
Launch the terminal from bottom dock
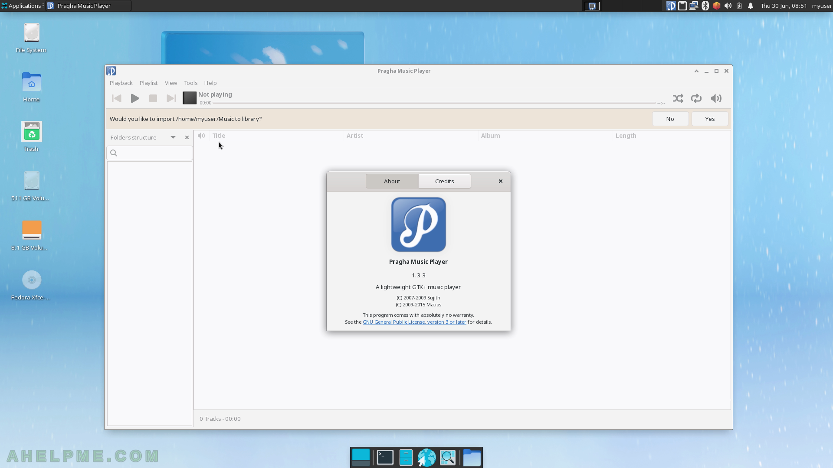tap(385, 458)
